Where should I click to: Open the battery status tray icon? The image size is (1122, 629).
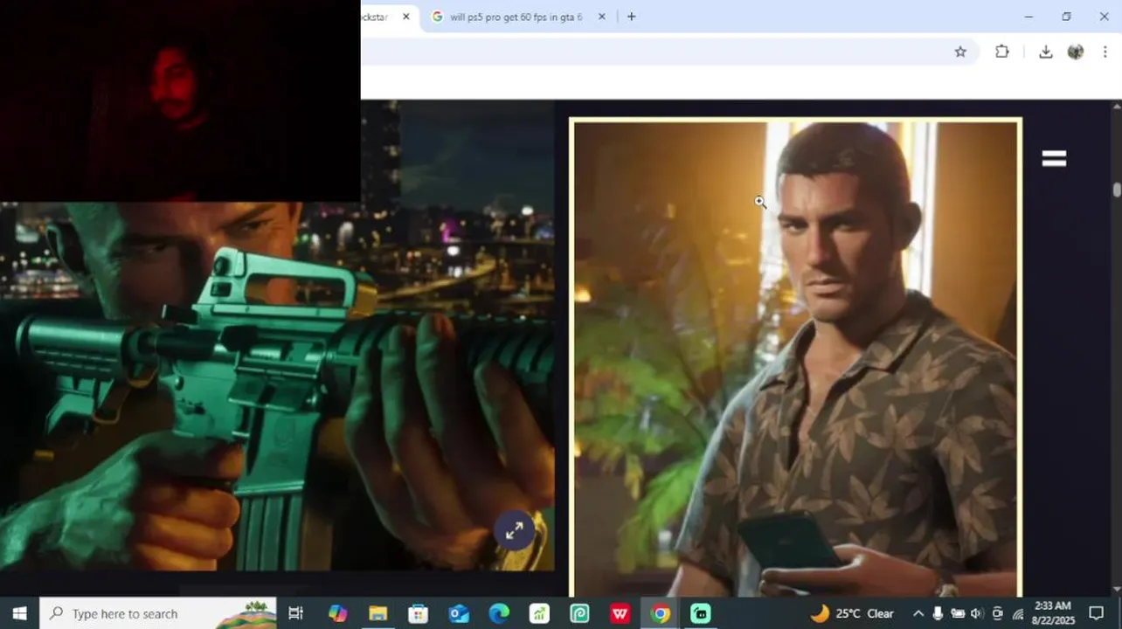pos(958,613)
